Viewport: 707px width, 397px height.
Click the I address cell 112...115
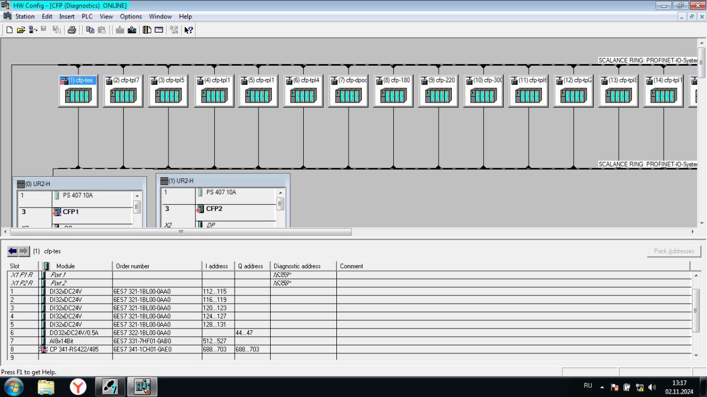(x=218, y=292)
